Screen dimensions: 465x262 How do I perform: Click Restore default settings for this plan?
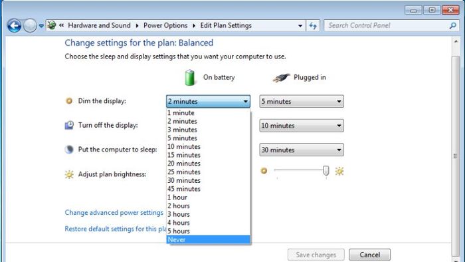(x=116, y=229)
